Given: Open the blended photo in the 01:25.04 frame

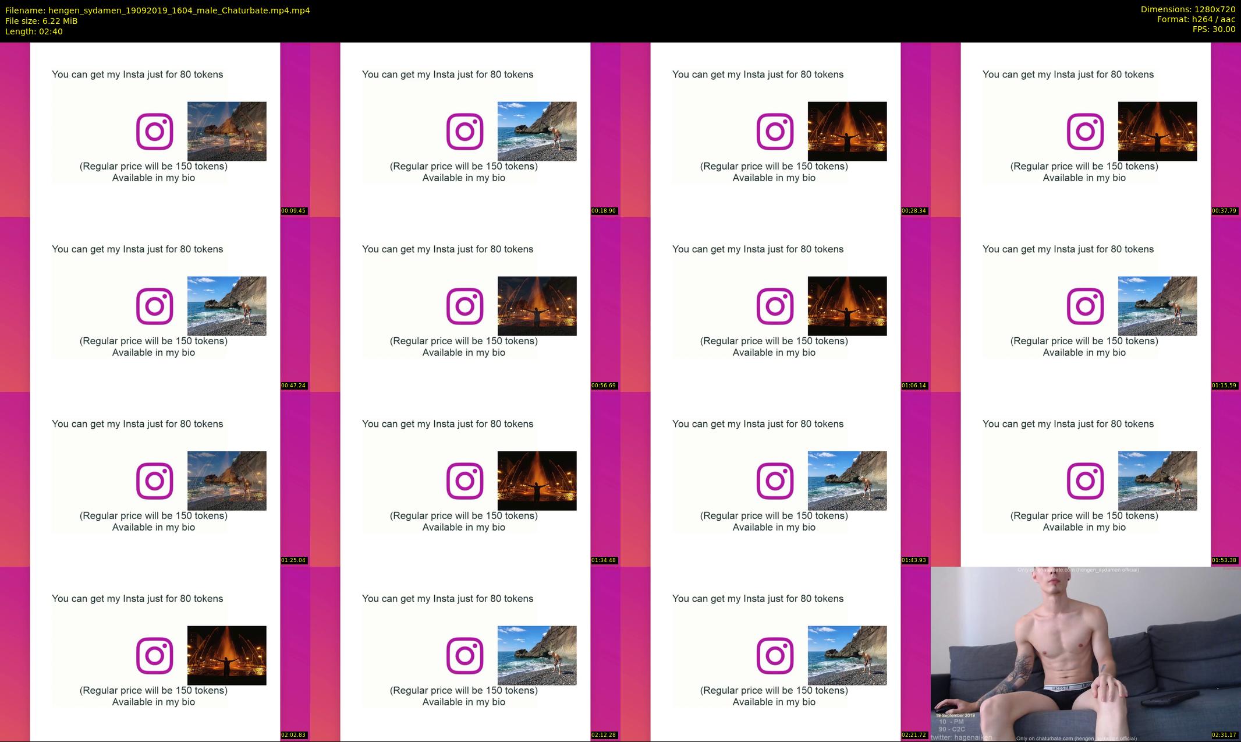Looking at the screenshot, I should click(227, 481).
